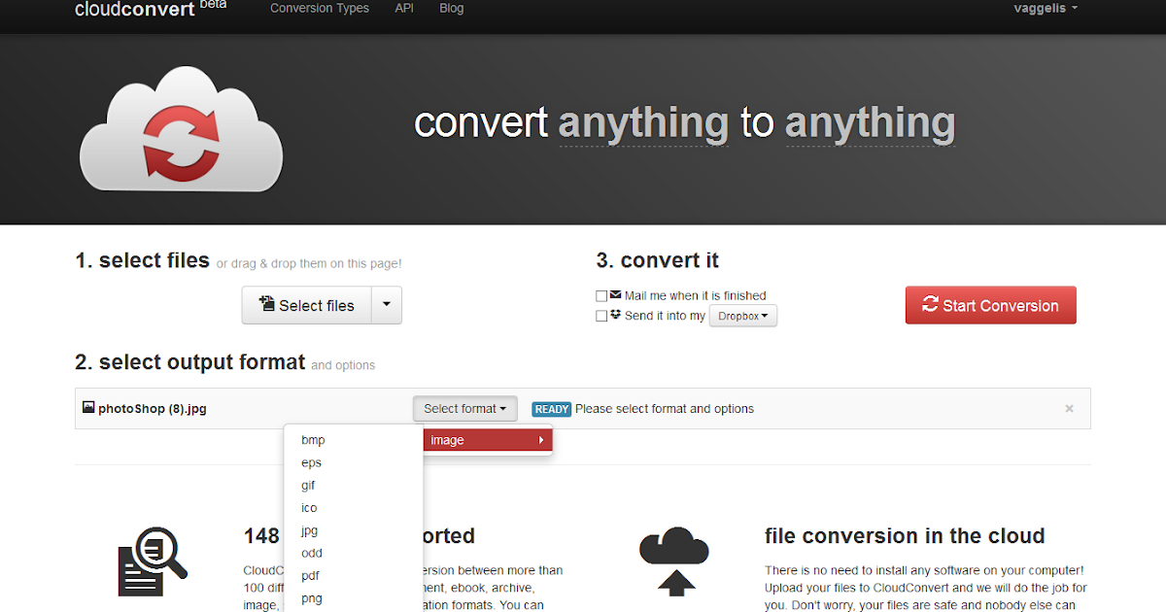Screen dimensions: 1166x612
Task: Open the Conversion Types menu
Action: coord(319,9)
